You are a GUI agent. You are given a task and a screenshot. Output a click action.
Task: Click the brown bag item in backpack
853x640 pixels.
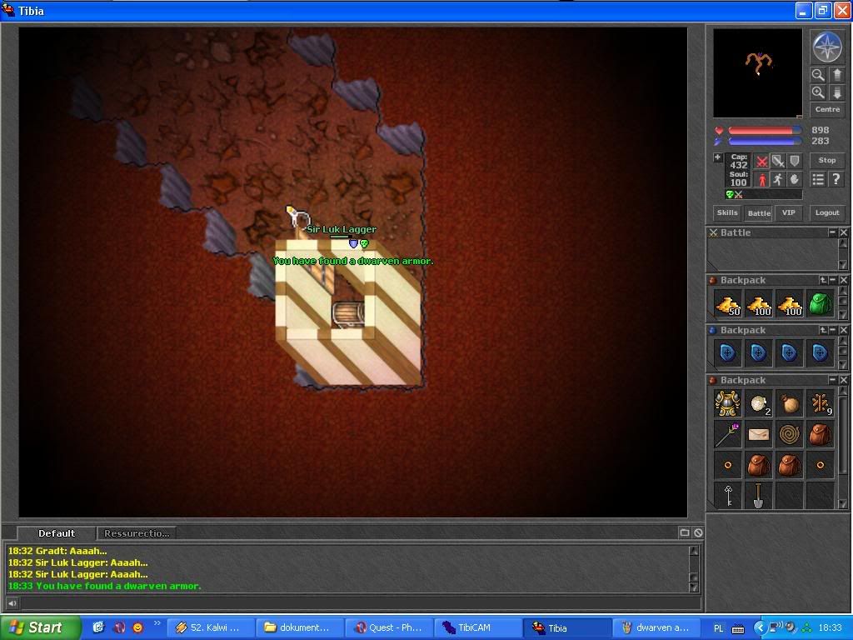point(790,404)
